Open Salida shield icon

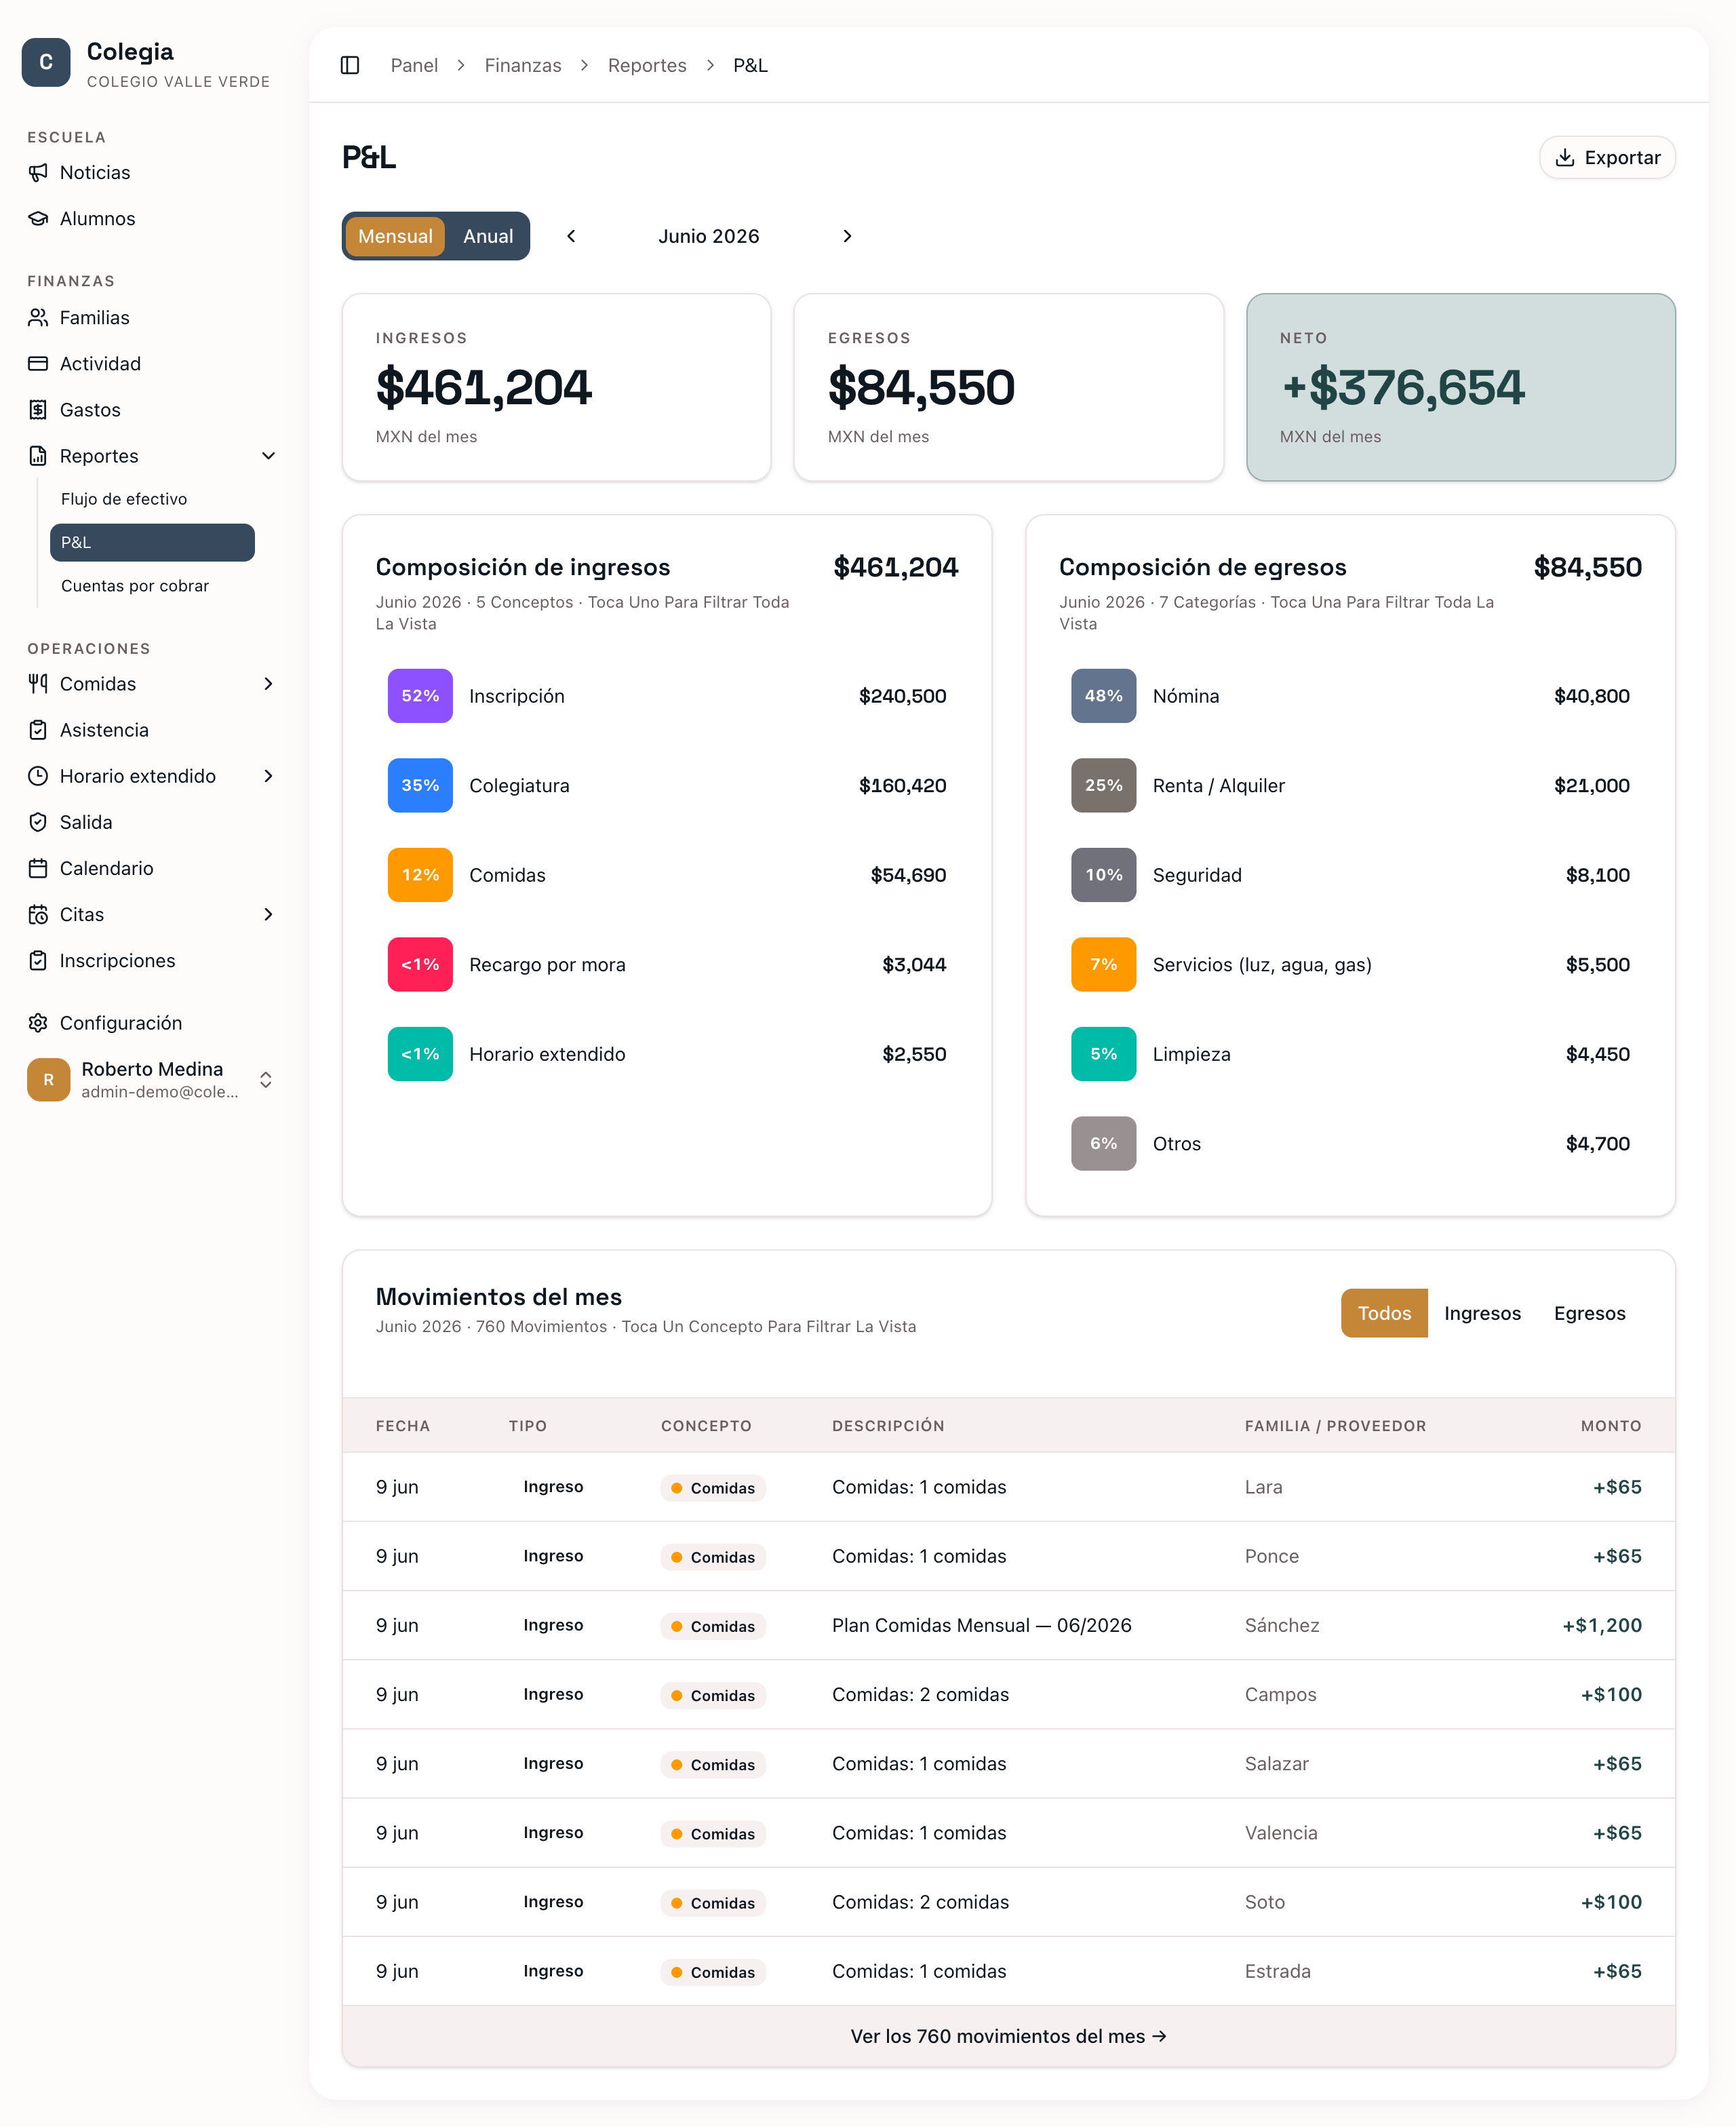(38, 822)
